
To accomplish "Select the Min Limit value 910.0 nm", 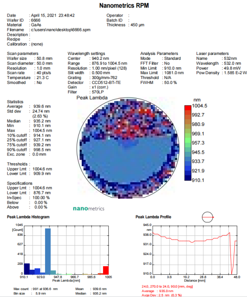I will coord(173,68).
